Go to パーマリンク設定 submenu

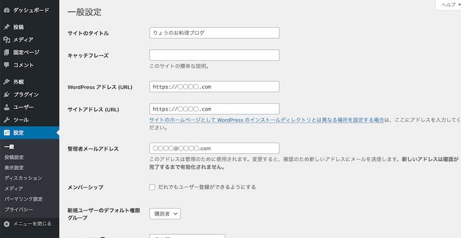pyautogui.click(x=24, y=199)
